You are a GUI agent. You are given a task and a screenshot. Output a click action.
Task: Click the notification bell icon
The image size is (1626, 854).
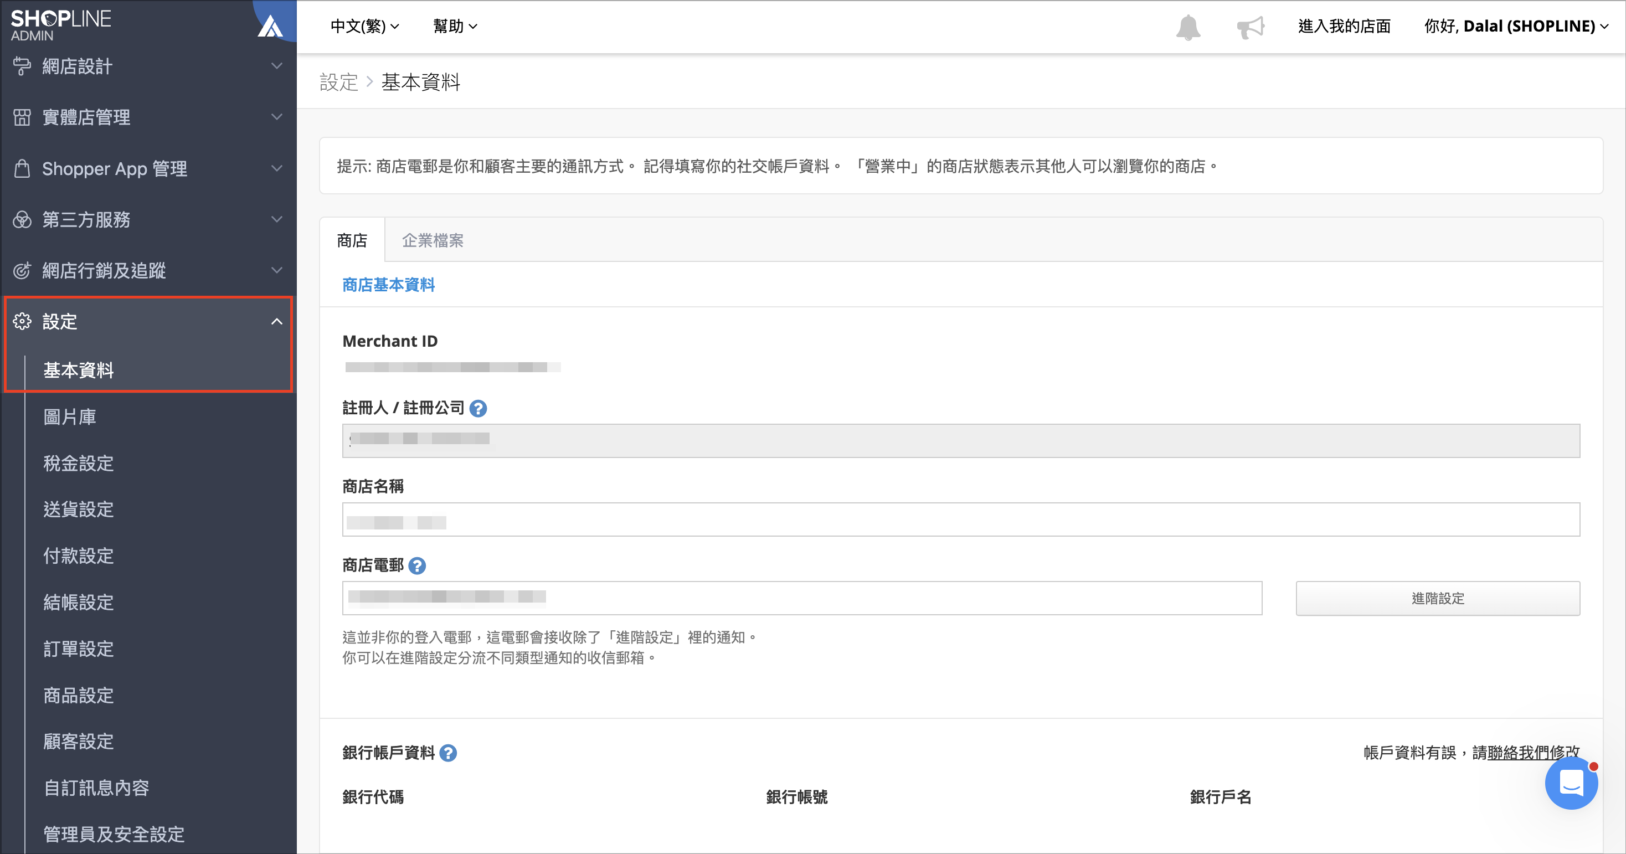(1188, 27)
